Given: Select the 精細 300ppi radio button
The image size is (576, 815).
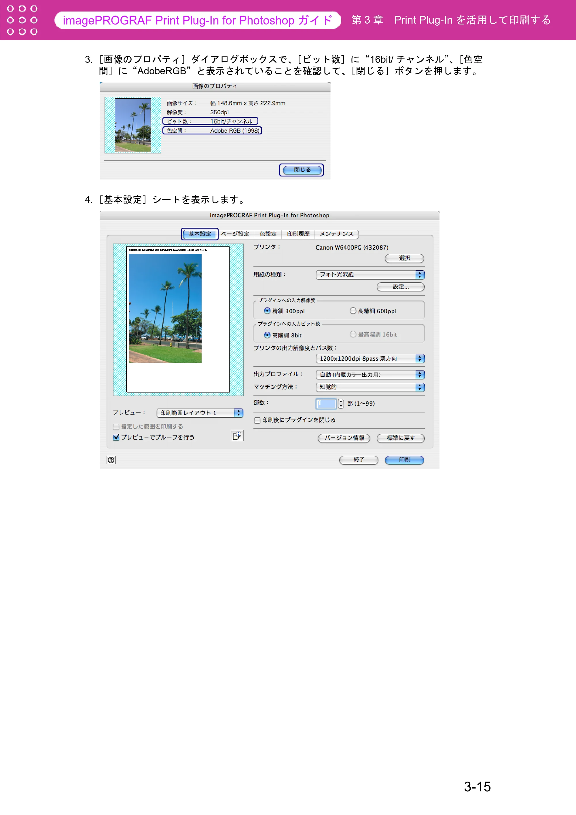Looking at the screenshot, I should (267, 311).
